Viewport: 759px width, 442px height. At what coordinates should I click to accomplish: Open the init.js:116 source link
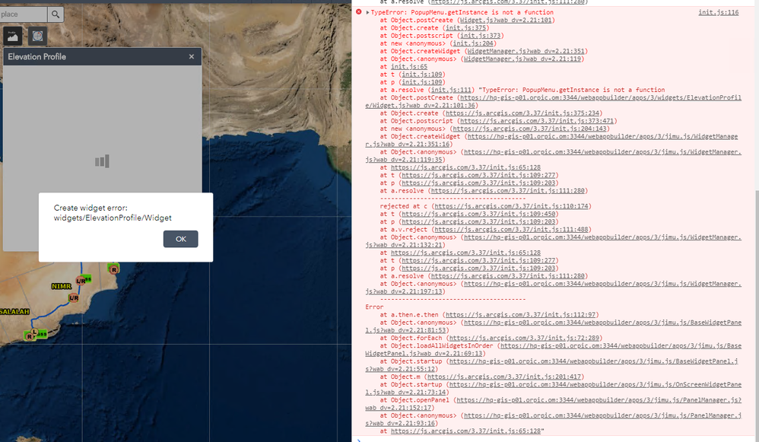point(719,13)
